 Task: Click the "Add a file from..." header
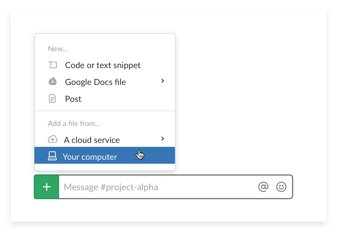tap(74, 124)
